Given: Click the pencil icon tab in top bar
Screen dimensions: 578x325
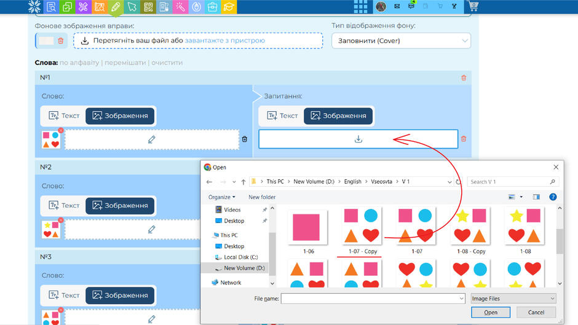Looking at the screenshot, I should (116, 7).
